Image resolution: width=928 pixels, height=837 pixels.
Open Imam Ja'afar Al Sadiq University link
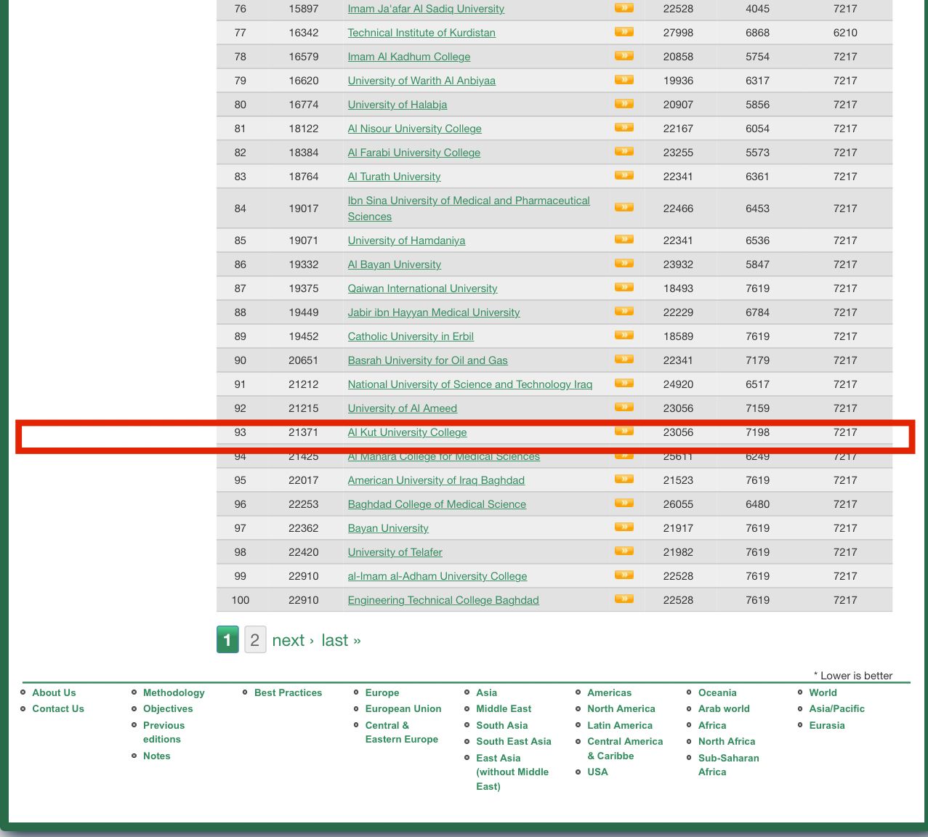[x=426, y=9]
